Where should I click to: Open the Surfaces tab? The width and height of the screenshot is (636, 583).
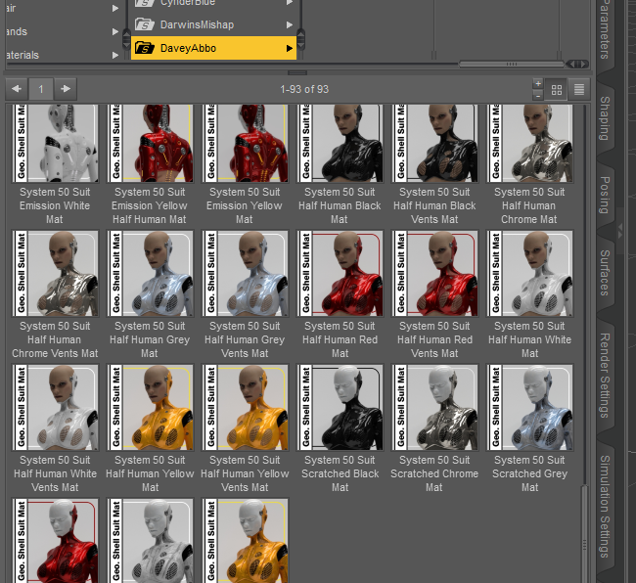pyautogui.click(x=605, y=273)
